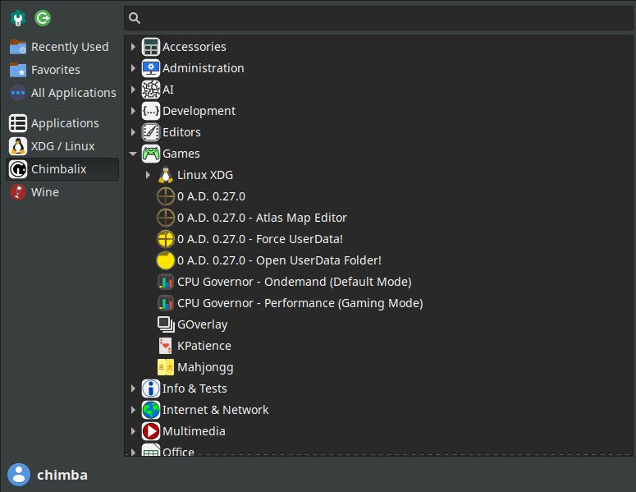
Task: Click the settings wrench icon at top left
Action: 18,17
